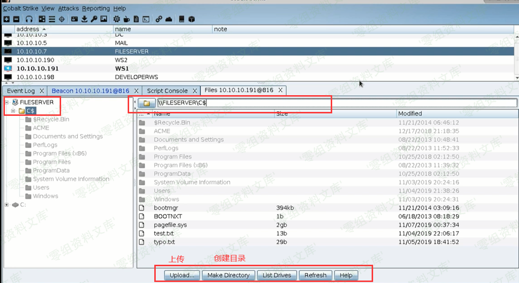
Task: Click the disconnect minus icon in toolbar
Action: point(16,19)
